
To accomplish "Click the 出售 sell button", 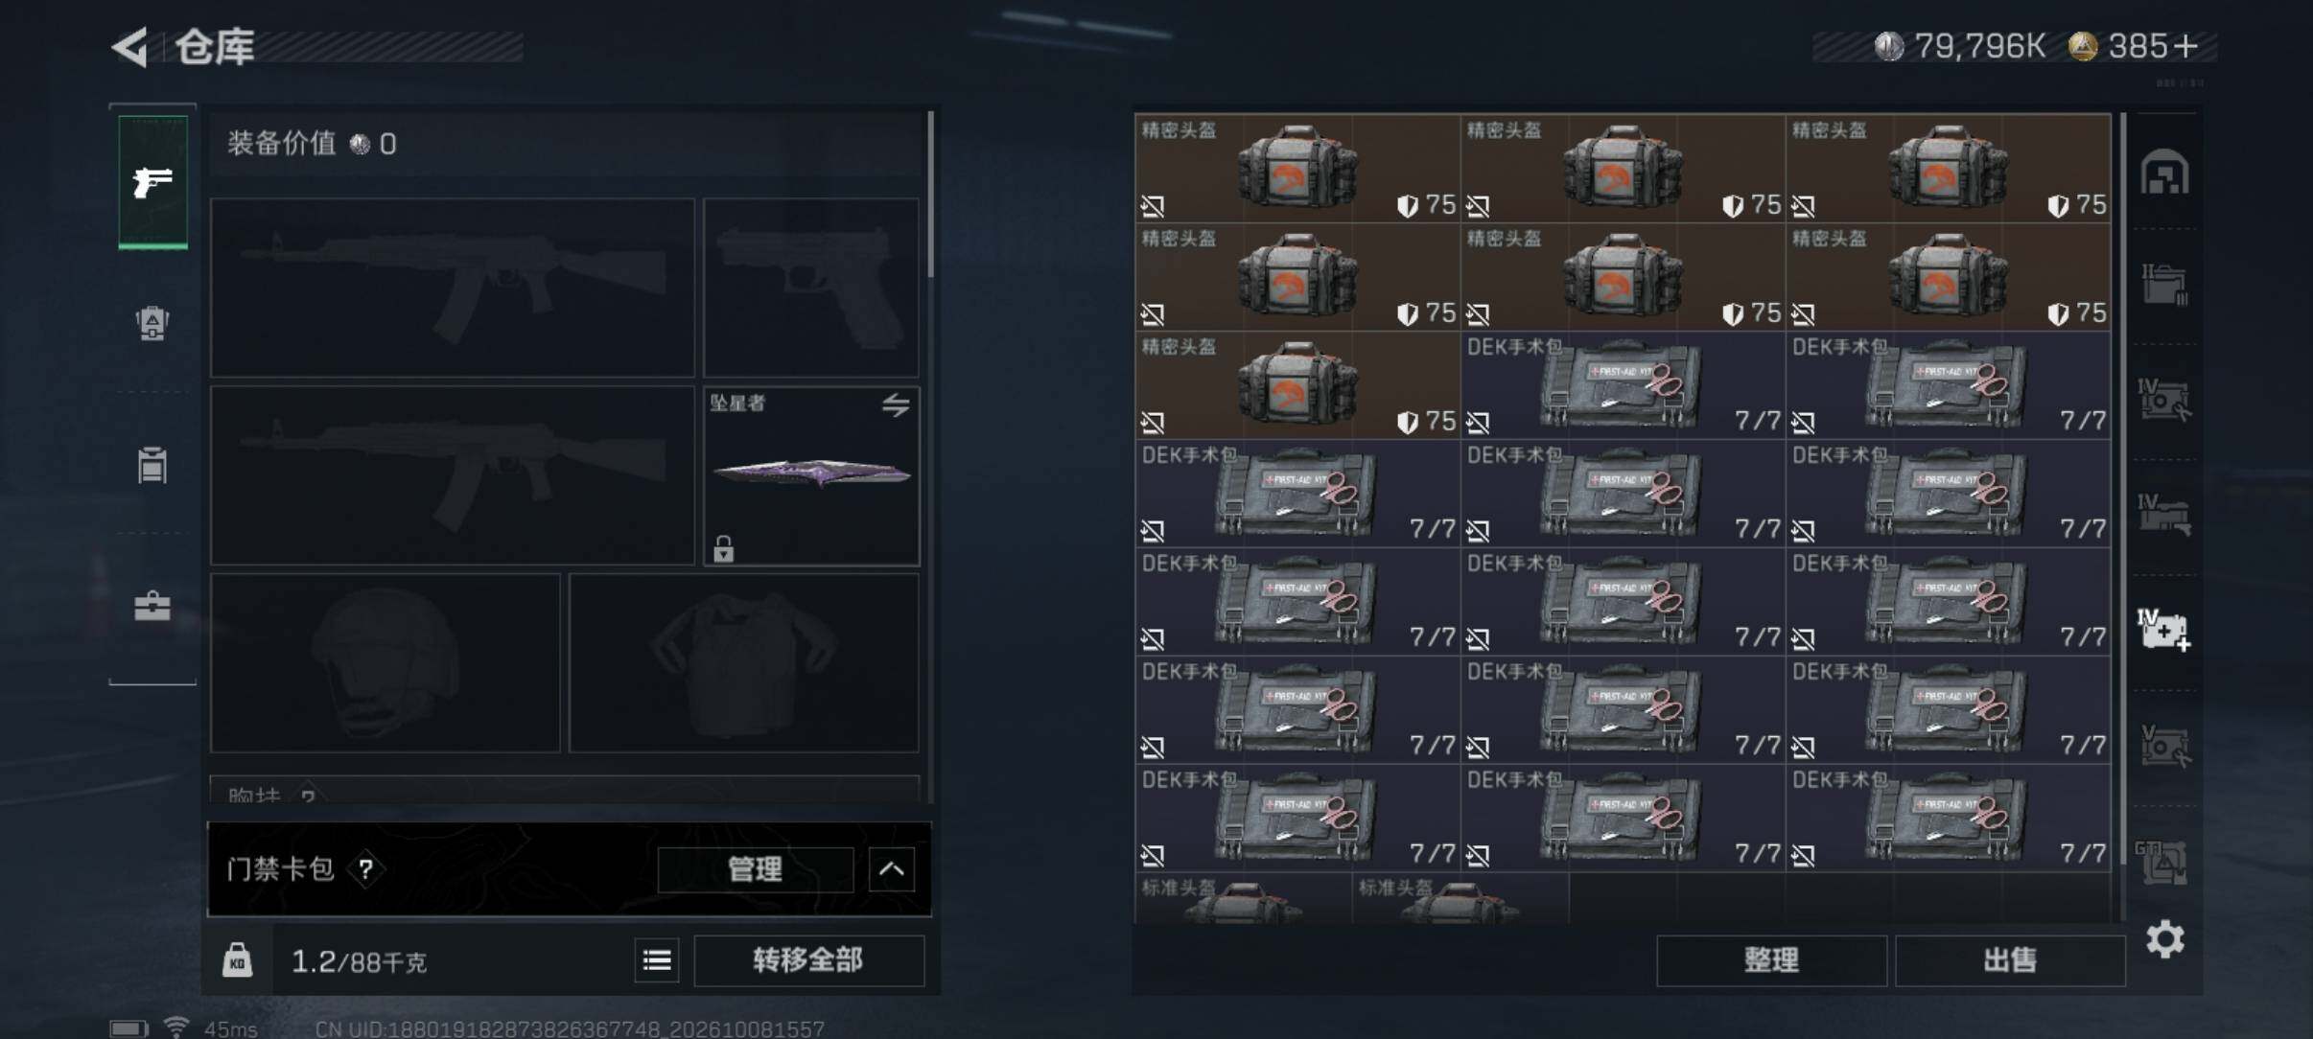I will pos(2010,960).
